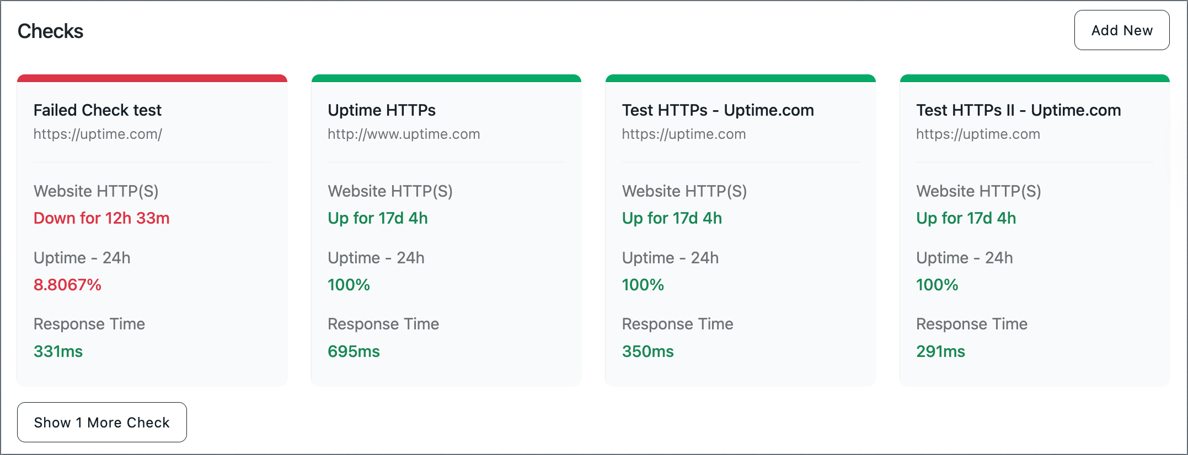Click the 350ms response time value
The width and height of the screenshot is (1188, 455).
pos(647,351)
